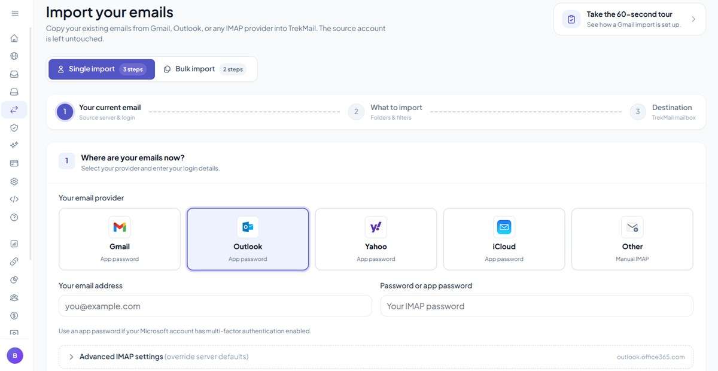Open the code brackets developer icon

click(14, 199)
